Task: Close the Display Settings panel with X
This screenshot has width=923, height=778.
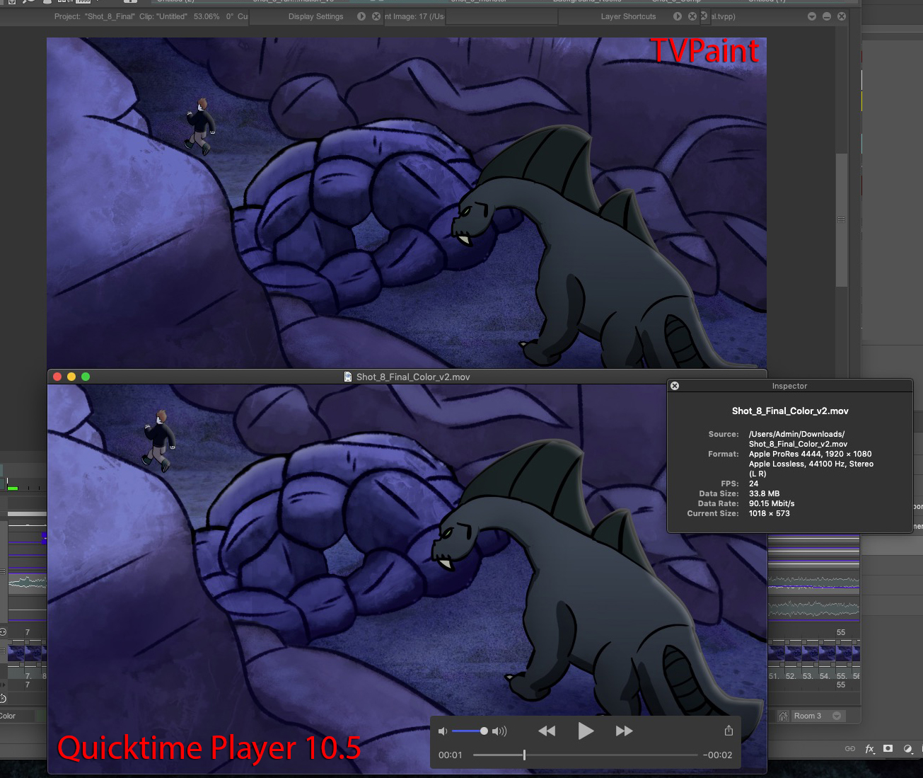Action: (376, 16)
